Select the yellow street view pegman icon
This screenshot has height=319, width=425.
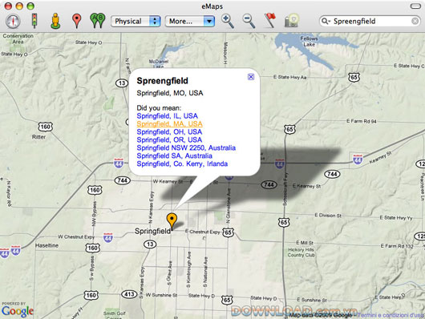pyautogui.click(x=55, y=21)
